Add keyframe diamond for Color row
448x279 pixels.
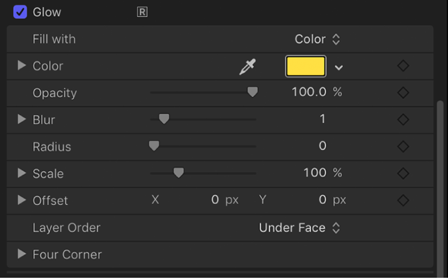(404, 66)
